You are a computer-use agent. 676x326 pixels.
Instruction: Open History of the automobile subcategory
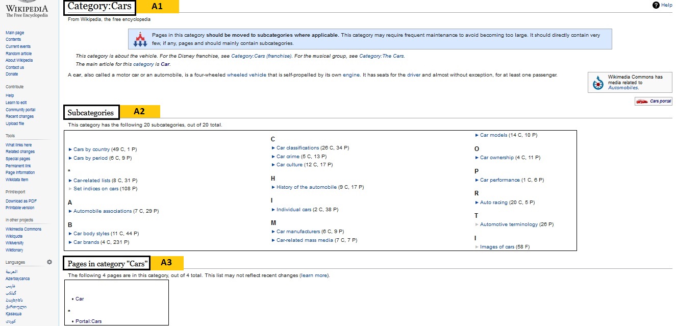click(x=307, y=187)
